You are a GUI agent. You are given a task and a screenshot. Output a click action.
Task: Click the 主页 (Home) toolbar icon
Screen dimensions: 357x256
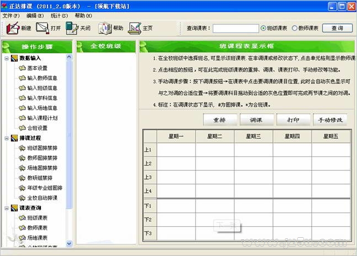click(135, 28)
